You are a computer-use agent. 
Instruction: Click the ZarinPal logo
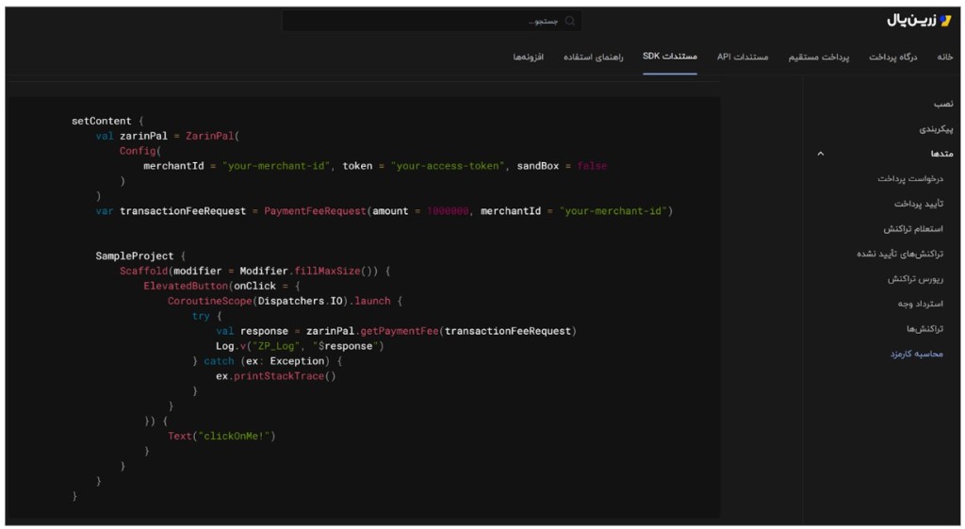pyautogui.click(x=920, y=21)
